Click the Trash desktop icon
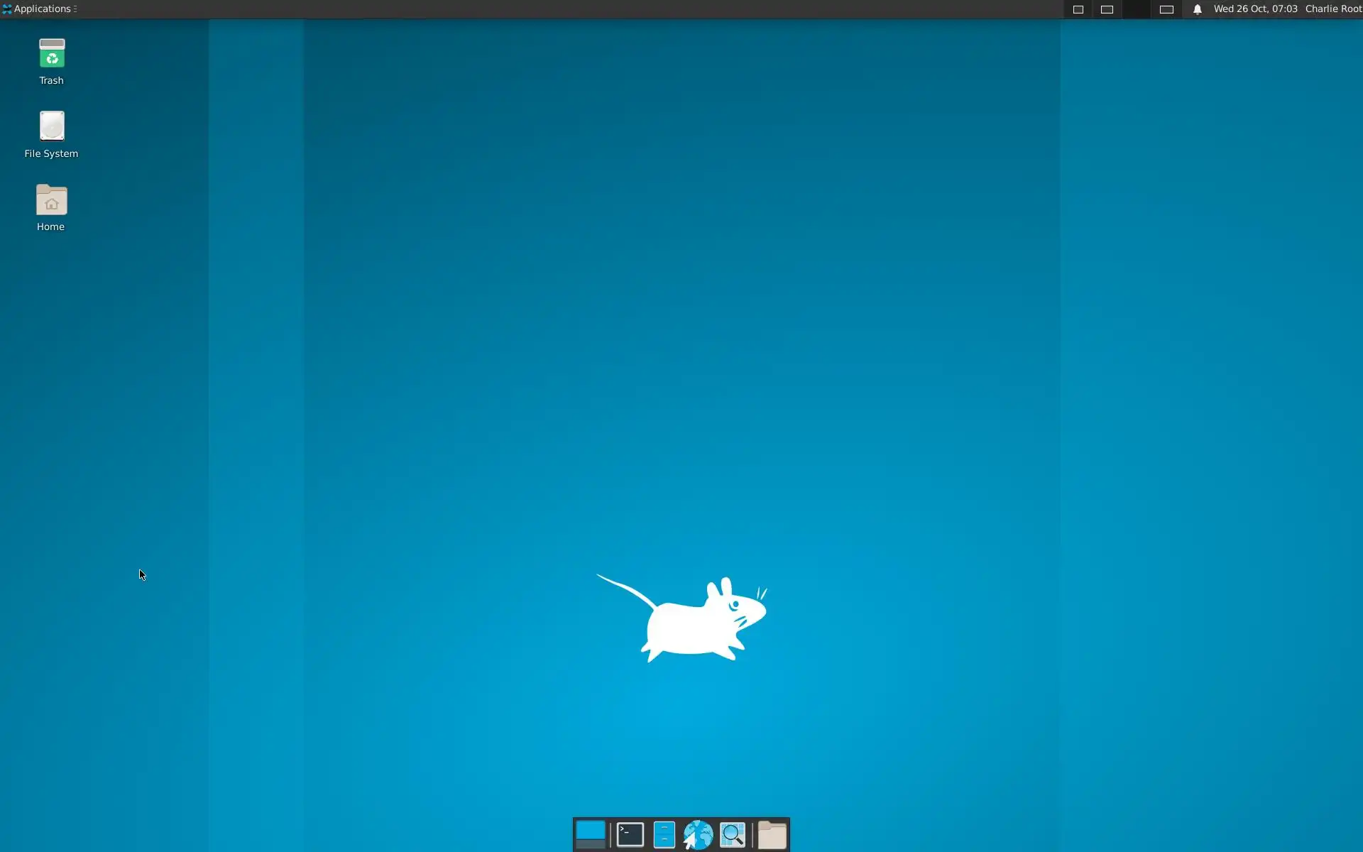The image size is (1363, 852). pyautogui.click(x=51, y=55)
